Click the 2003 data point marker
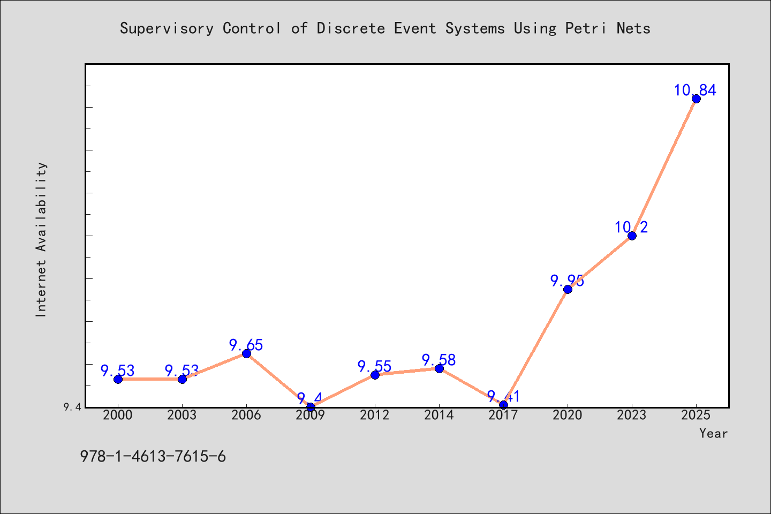Viewport: 771px width, 514px height. 182,379
